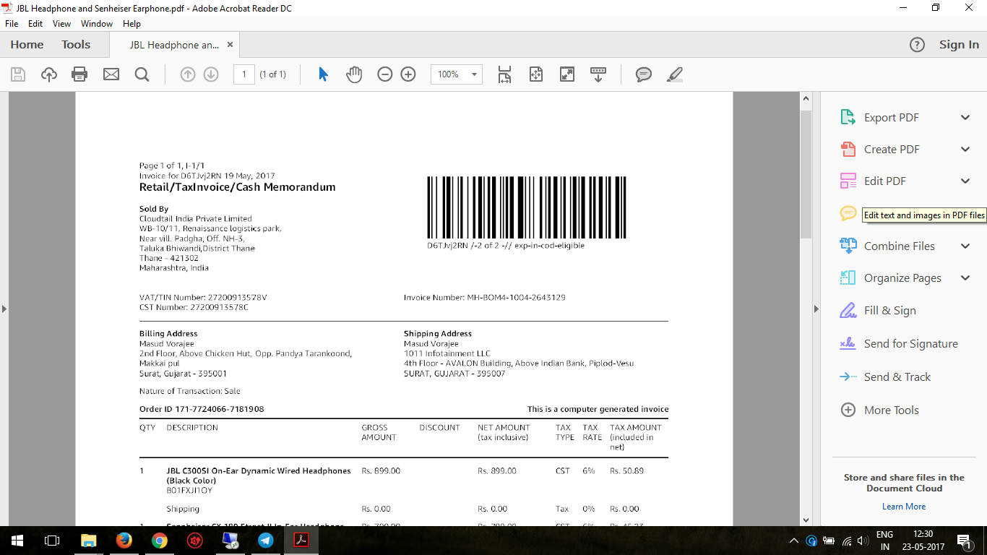Add a sticky note comment
Screen dimensions: 987x555
coord(643,74)
